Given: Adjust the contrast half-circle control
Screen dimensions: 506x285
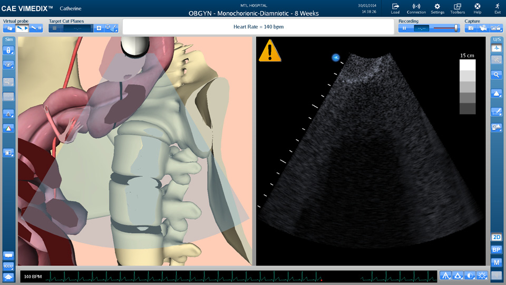Looking at the screenshot, I should point(470,275).
